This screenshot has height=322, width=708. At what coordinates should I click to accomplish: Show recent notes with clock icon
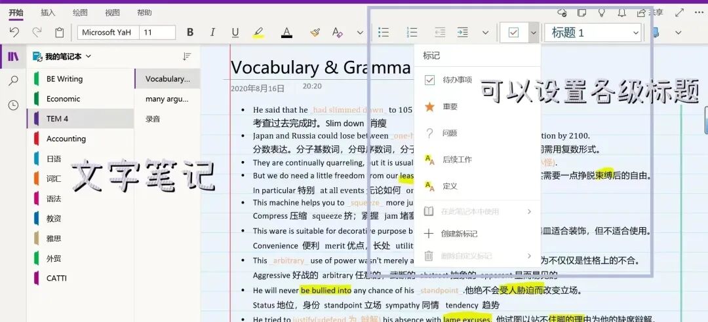coord(14,105)
